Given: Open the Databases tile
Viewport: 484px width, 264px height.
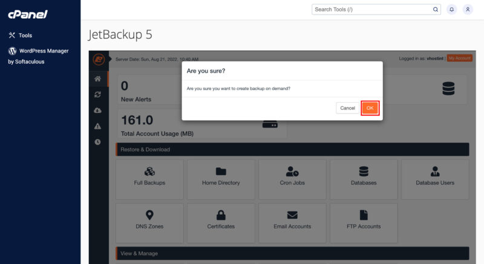Looking at the screenshot, I should pyautogui.click(x=364, y=179).
